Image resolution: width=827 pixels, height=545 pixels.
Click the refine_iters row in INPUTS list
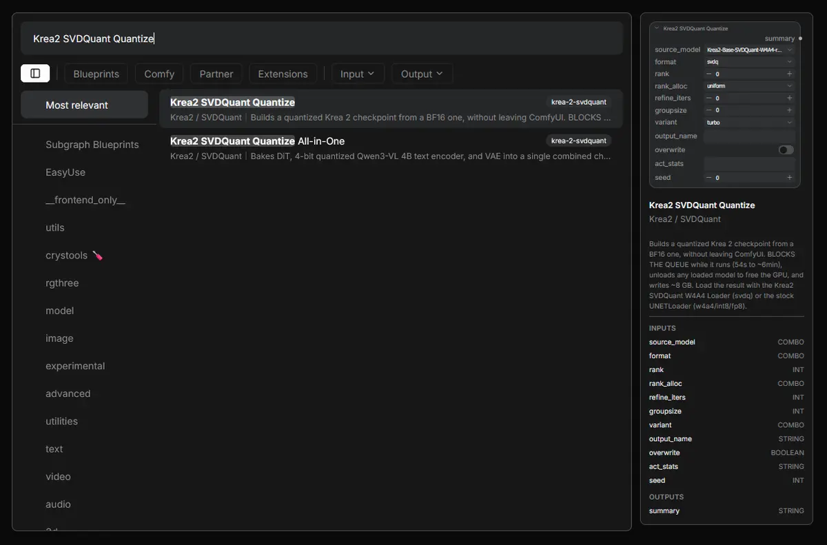click(x=726, y=397)
